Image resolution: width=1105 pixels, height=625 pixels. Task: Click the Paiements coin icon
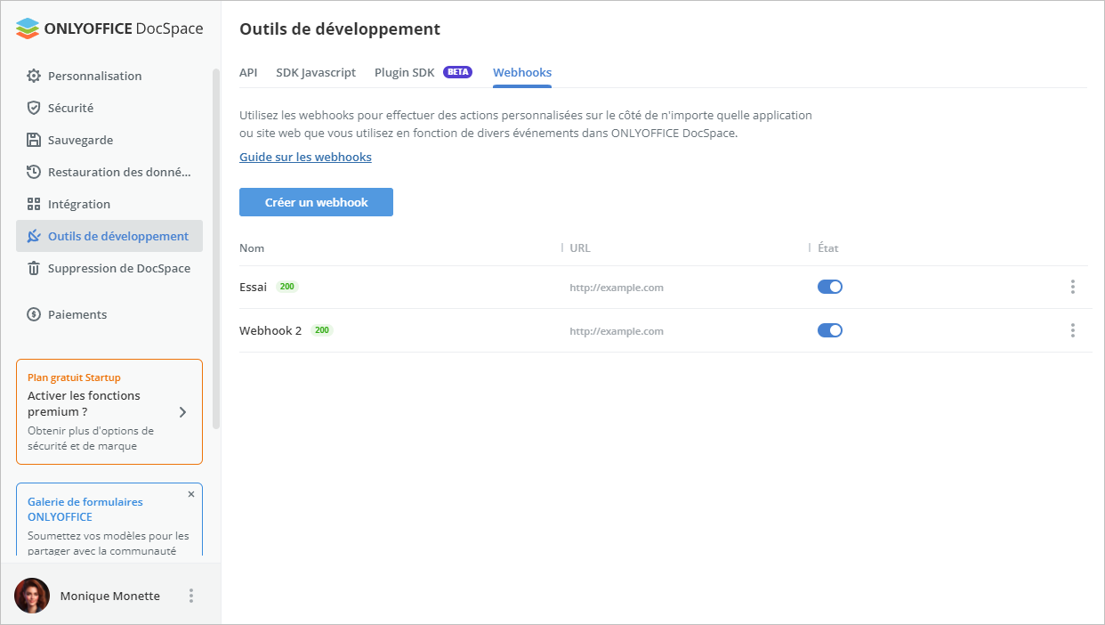(x=34, y=314)
